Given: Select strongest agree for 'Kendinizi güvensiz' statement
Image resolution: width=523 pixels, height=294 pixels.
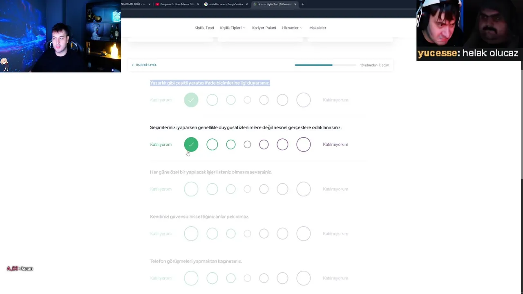Looking at the screenshot, I should 191,234.
